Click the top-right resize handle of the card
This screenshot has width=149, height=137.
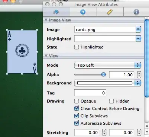tap(37, 30)
